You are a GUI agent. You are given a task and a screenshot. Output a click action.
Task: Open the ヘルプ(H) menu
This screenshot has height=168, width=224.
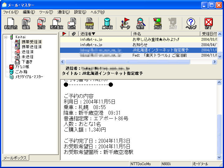98,12
